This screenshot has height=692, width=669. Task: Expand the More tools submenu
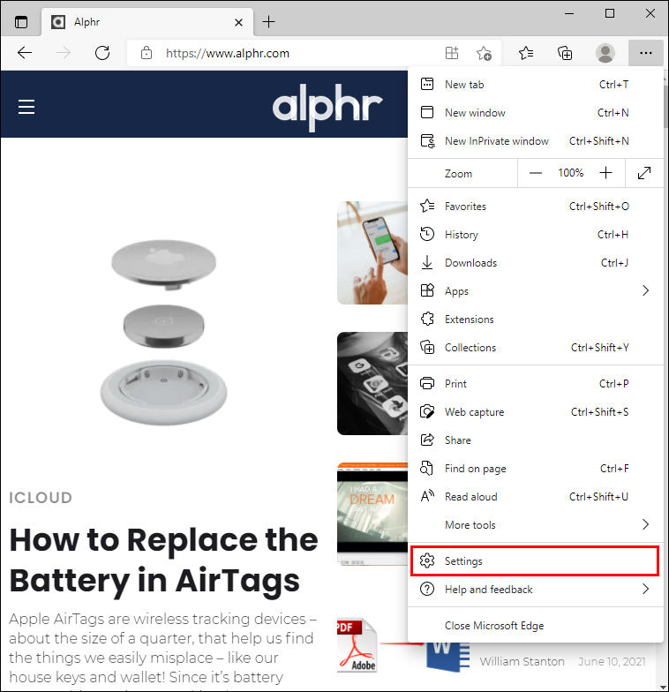point(535,524)
